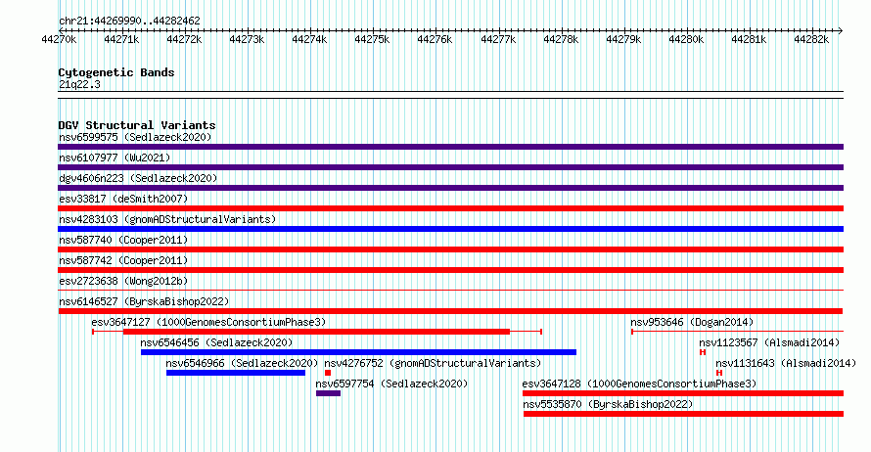Image resolution: width=871 pixels, height=452 pixels.
Task: Click the 44278k ruler tick label
Action: tap(561, 39)
